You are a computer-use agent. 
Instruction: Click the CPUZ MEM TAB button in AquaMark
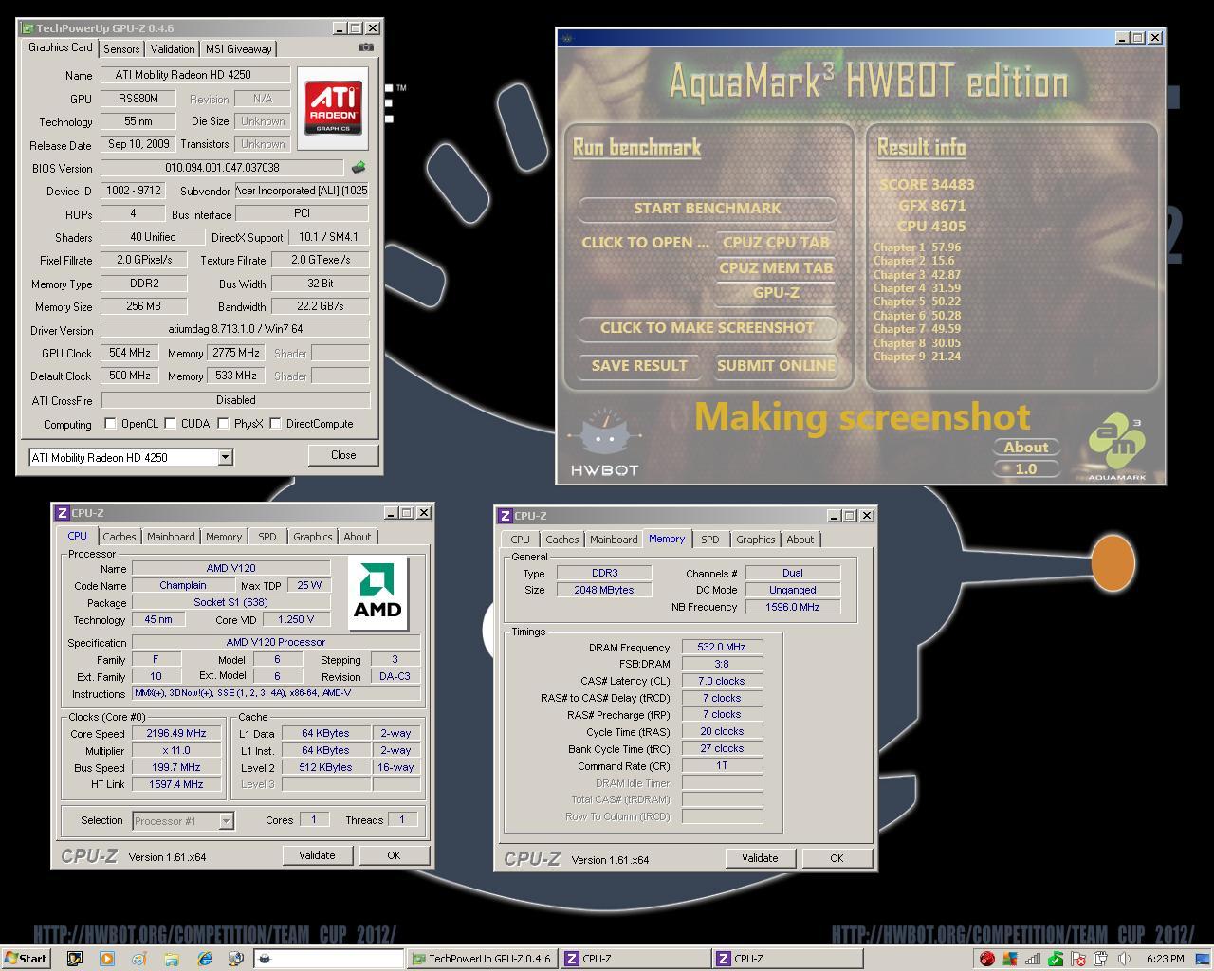click(776, 268)
